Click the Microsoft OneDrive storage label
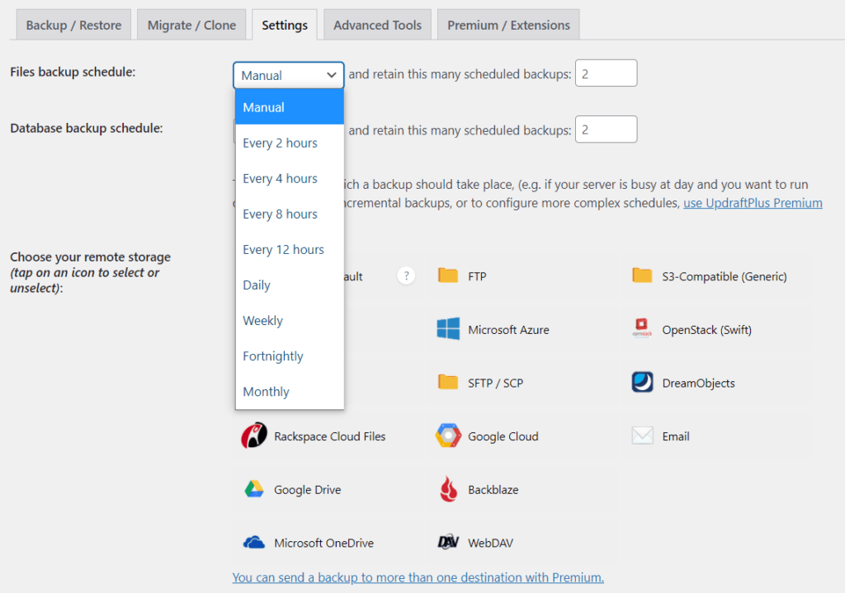845x593 pixels. coord(323,543)
